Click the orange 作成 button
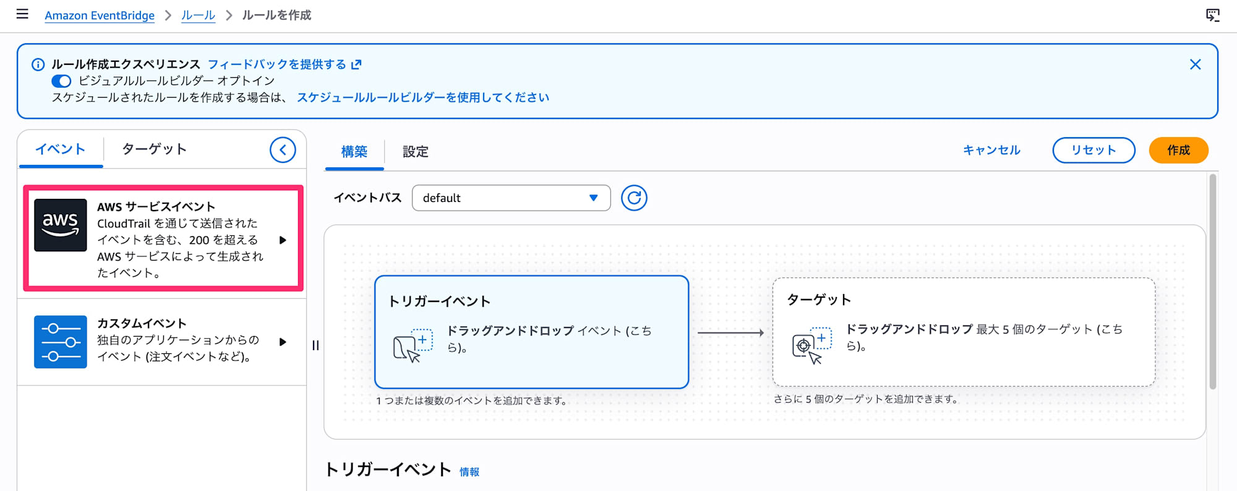 pyautogui.click(x=1178, y=150)
